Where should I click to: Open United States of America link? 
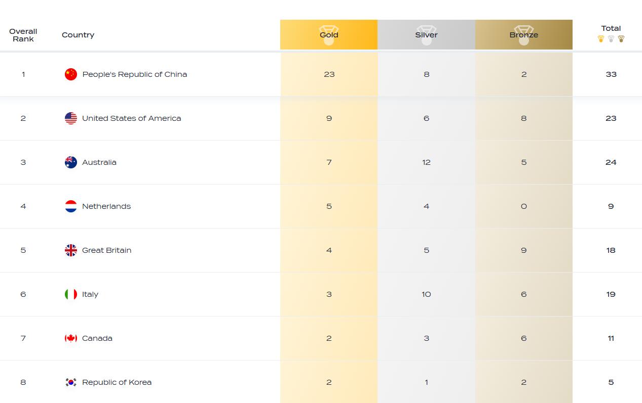pyautogui.click(x=132, y=118)
